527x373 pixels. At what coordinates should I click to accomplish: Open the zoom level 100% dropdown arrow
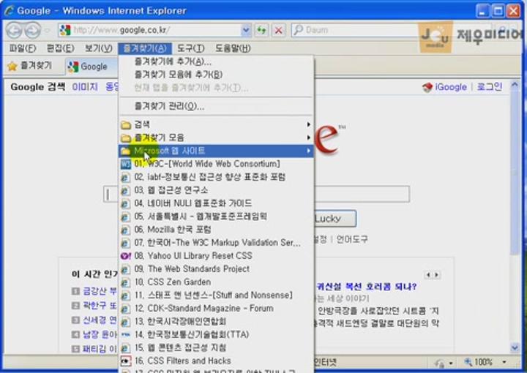pos(504,362)
